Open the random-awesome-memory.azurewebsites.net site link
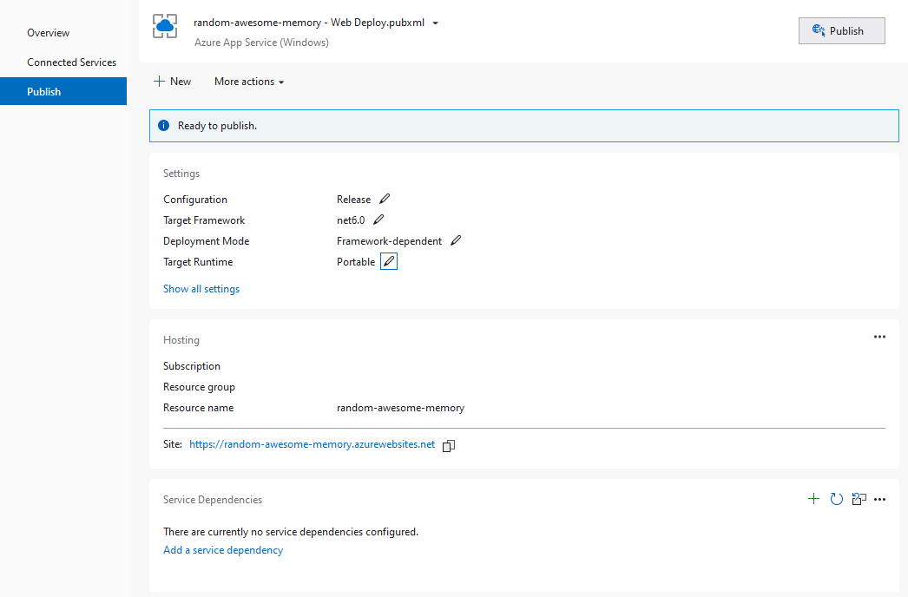Screen dimensions: 908x597 (313, 444)
